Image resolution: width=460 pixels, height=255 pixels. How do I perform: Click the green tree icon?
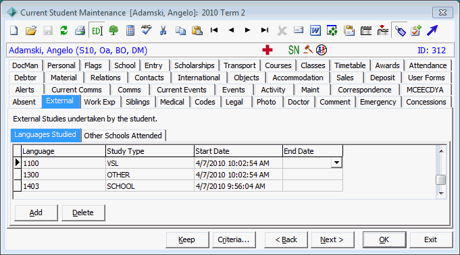pyautogui.click(x=113, y=30)
